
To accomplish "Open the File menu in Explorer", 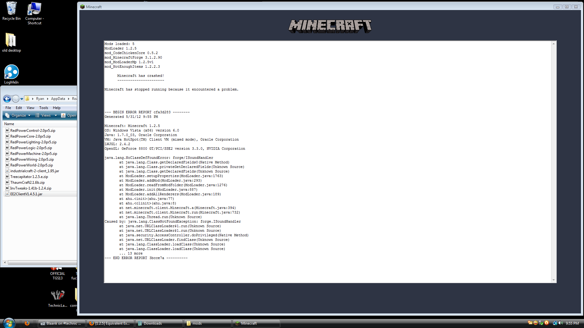I will [8, 108].
